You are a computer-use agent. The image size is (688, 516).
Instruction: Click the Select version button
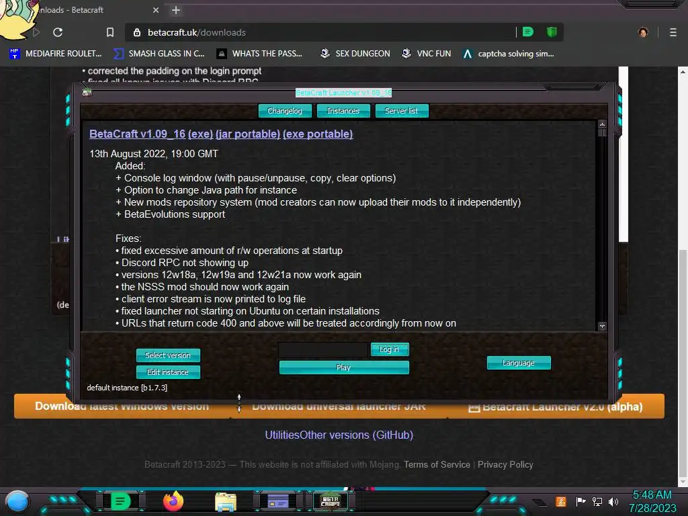[168, 355]
